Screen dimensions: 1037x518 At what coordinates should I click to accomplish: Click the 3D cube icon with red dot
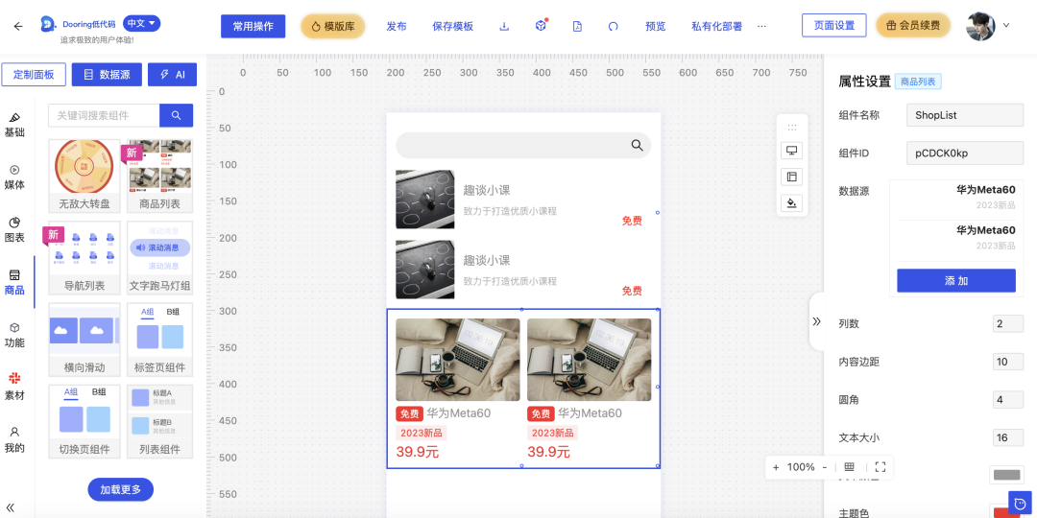(x=541, y=27)
